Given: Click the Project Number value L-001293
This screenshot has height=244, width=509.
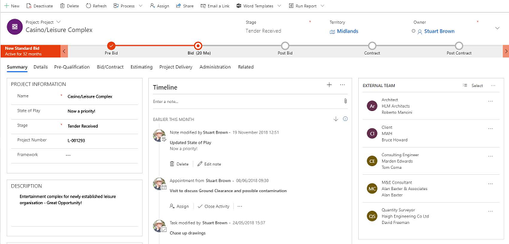Looking at the screenshot, I should [76, 140].
